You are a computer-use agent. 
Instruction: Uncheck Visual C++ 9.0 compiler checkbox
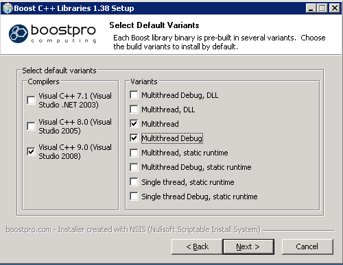click(x=31, y=151)
